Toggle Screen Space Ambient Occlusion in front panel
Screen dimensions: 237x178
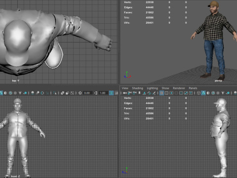click(x=33, y=93)
